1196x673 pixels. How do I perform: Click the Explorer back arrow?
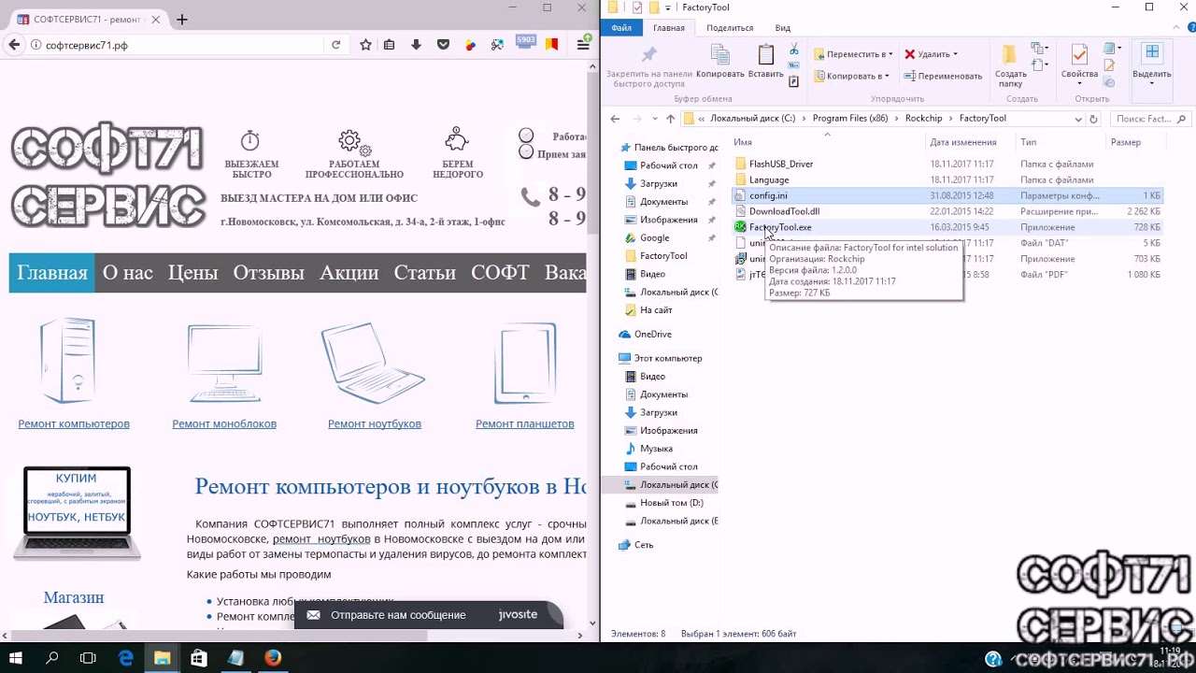point(615,119)
